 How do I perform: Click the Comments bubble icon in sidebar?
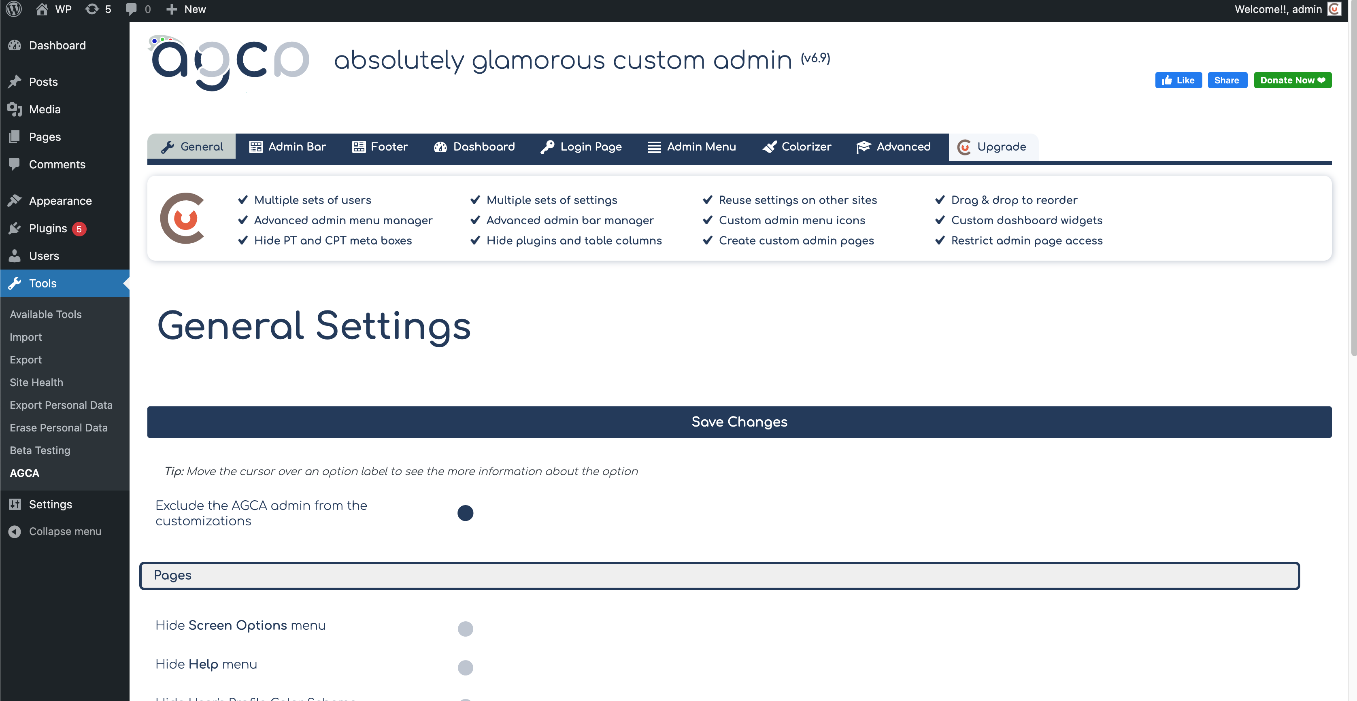click(15, 164)
